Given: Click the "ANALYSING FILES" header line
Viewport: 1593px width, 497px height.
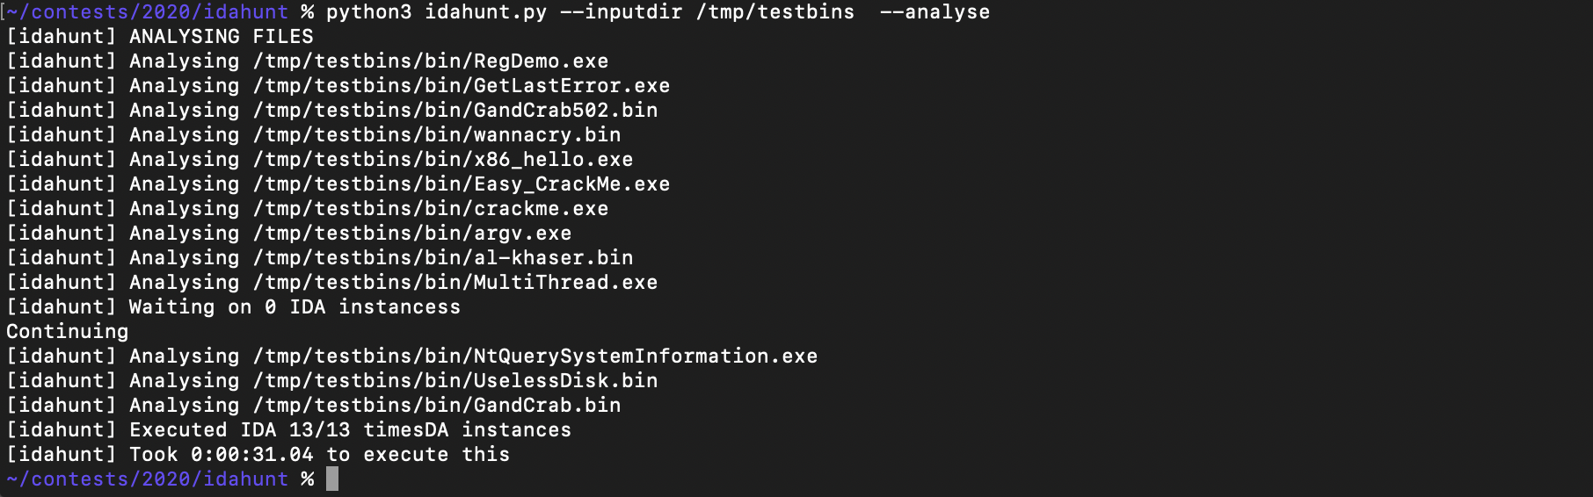Looking at the screenshot, I should pos(221,37).
